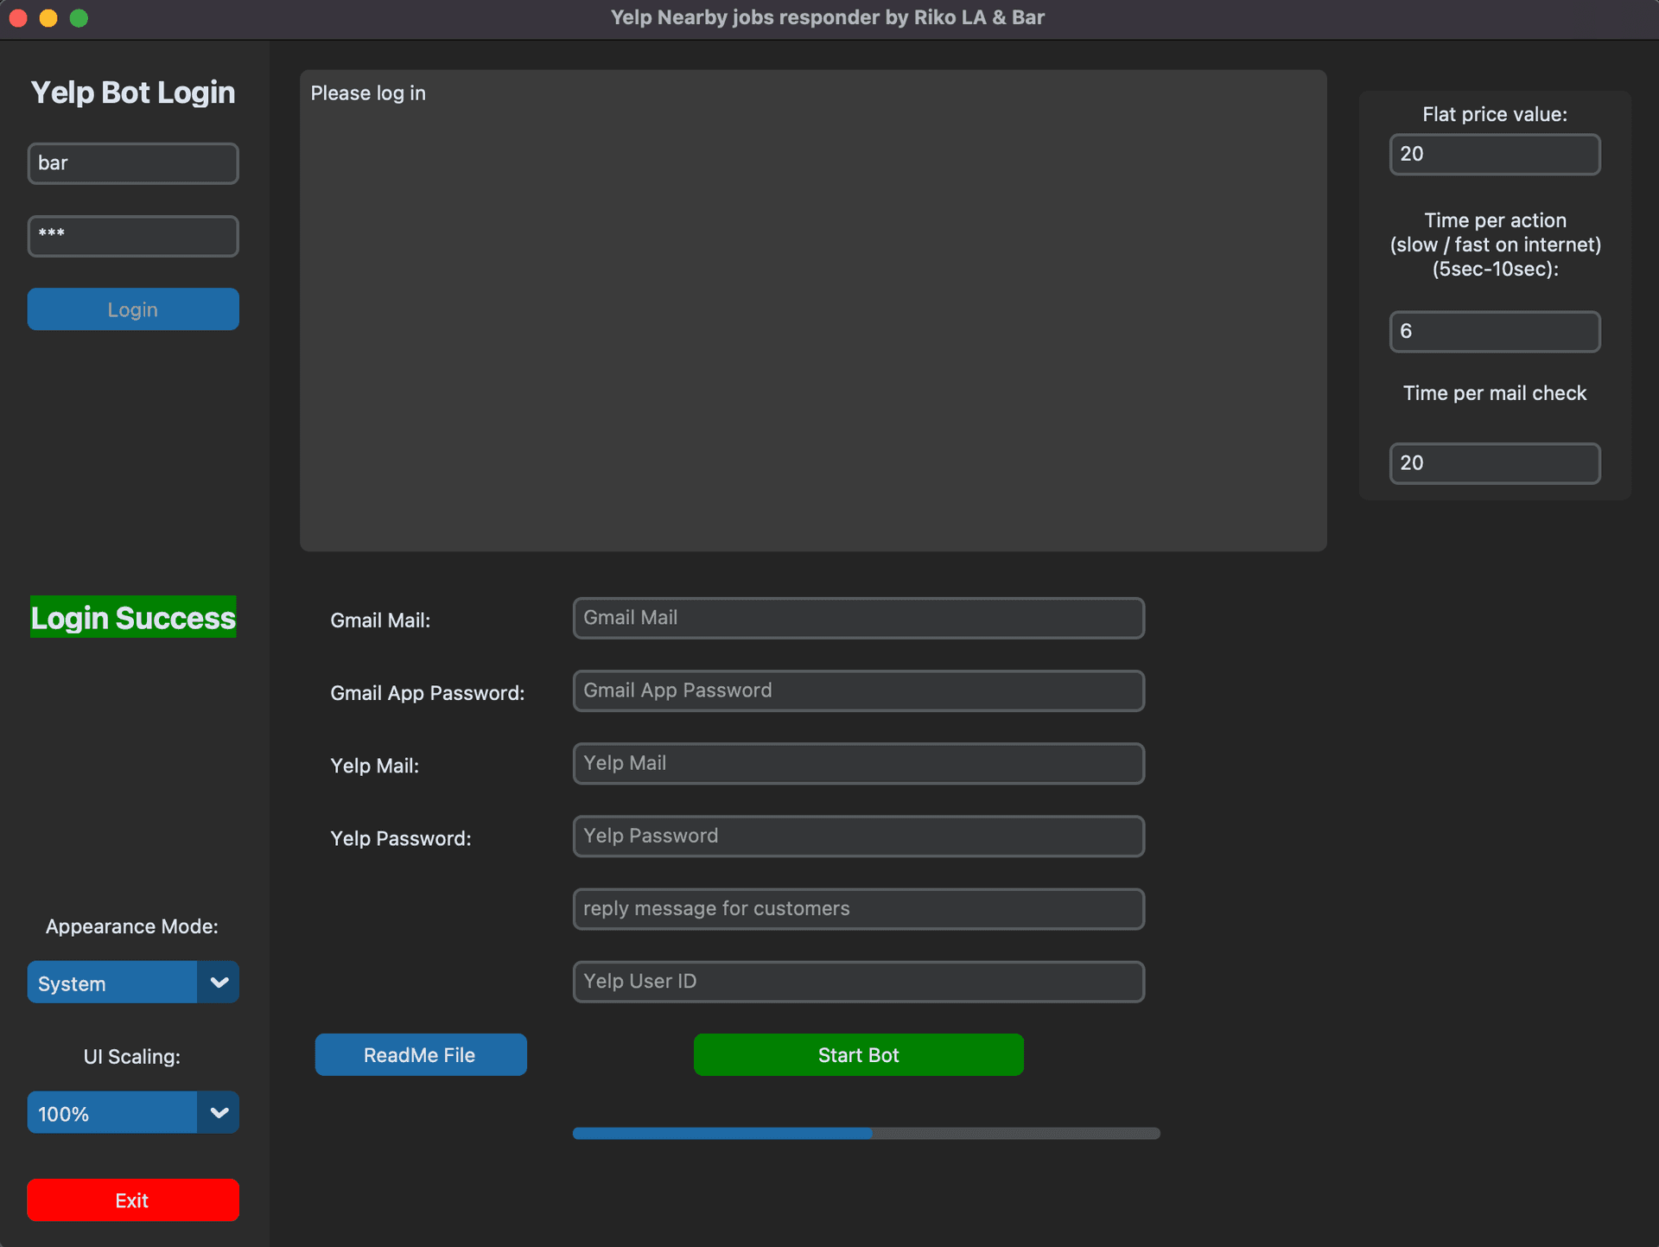Click the username field containing bar
The image size is (1659, 1247).
click(x=133, y=163)
